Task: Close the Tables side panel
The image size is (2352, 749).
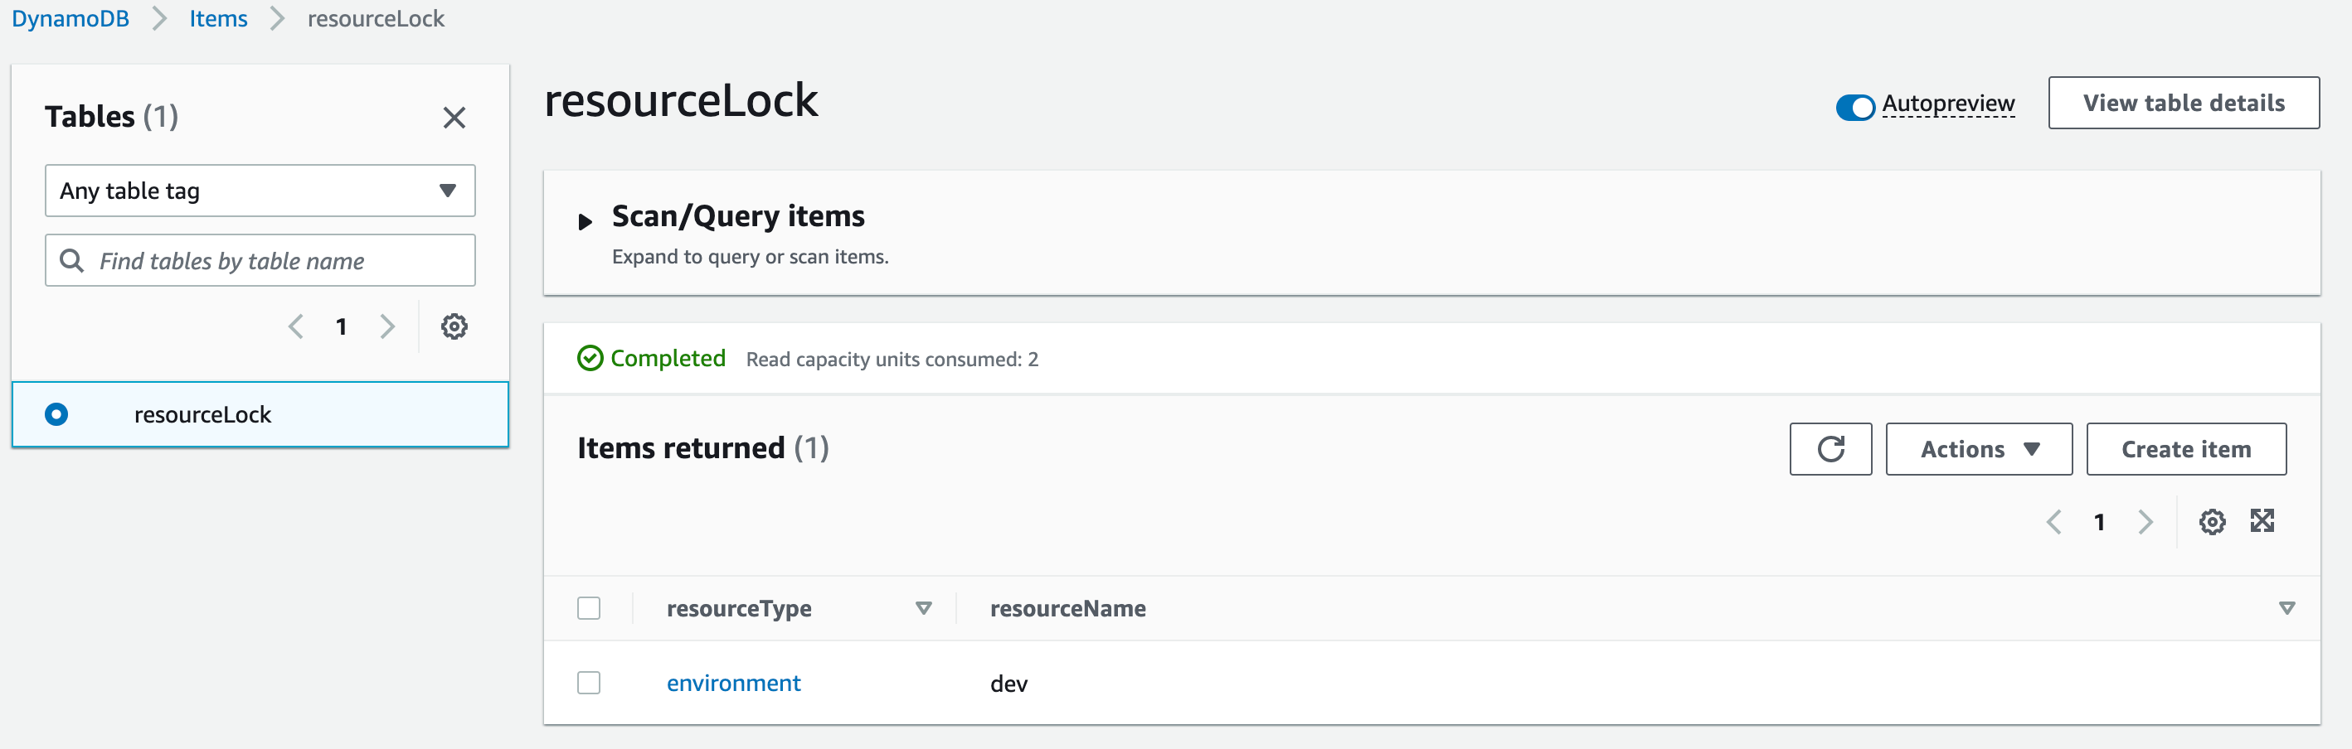Action: point(454,118)
